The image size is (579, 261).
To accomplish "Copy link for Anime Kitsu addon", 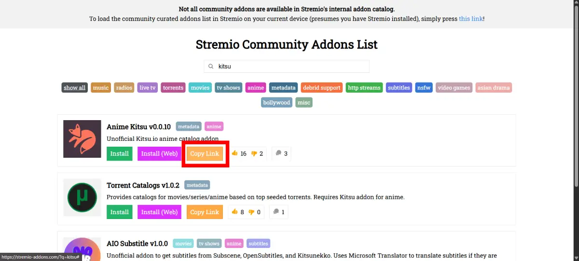I will (205, 154).
